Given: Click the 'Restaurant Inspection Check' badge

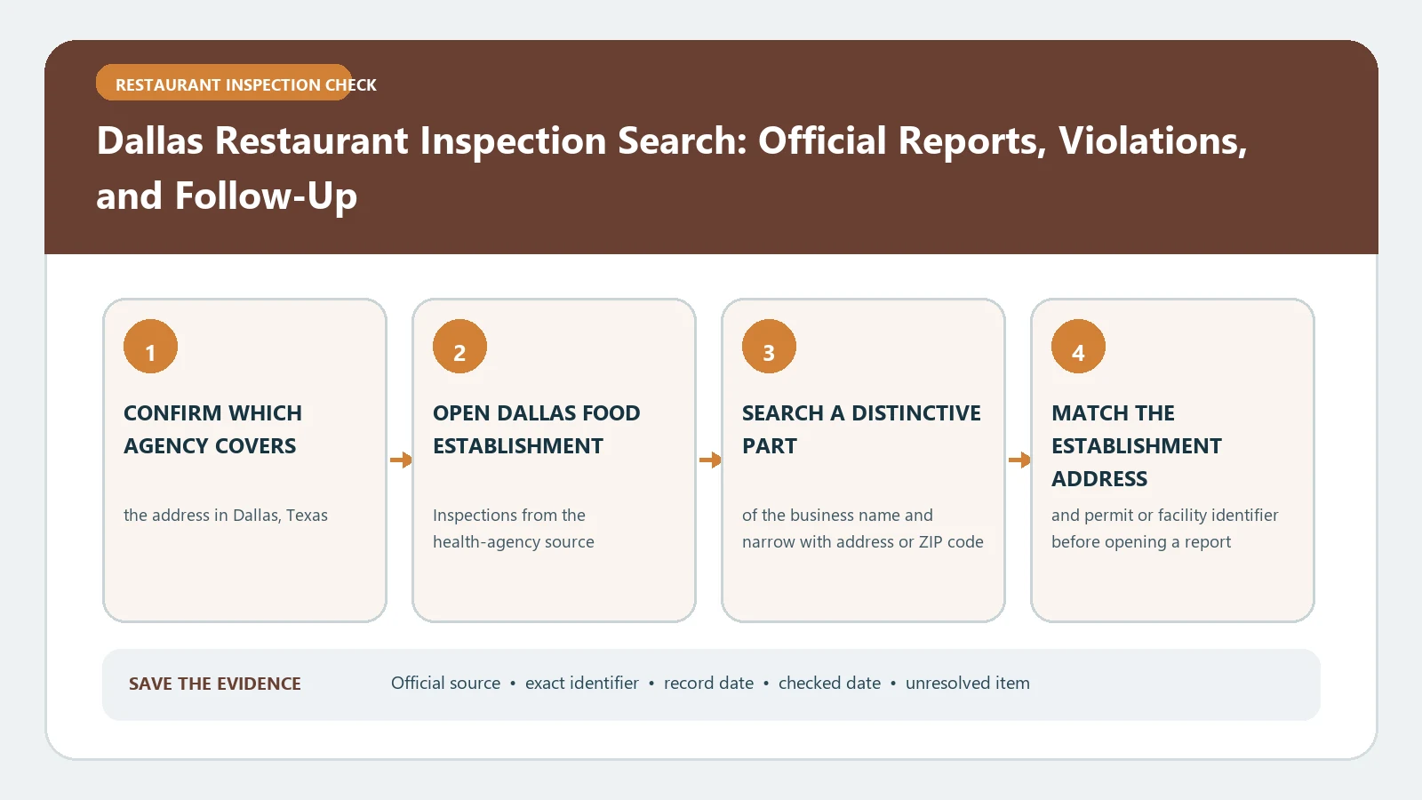Looking at the screenshot, I should [x=224, y=83].
